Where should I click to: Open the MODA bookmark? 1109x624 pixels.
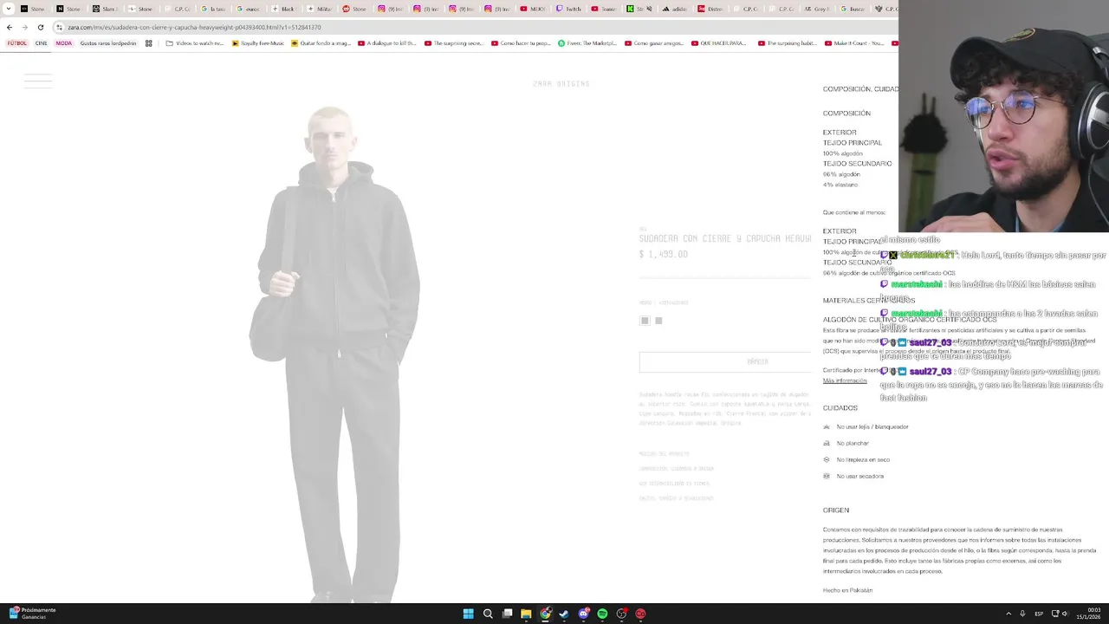pyautogui.click(x=64, y=43)
